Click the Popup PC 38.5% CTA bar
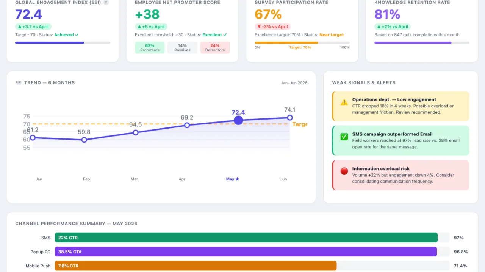This screenshot has width=485, height=272. click(246, 252)
